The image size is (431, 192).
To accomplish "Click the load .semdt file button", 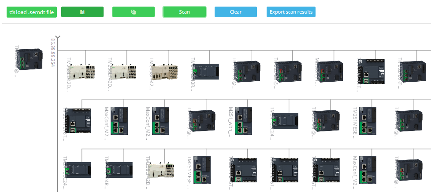I will [x=32, y=12].
